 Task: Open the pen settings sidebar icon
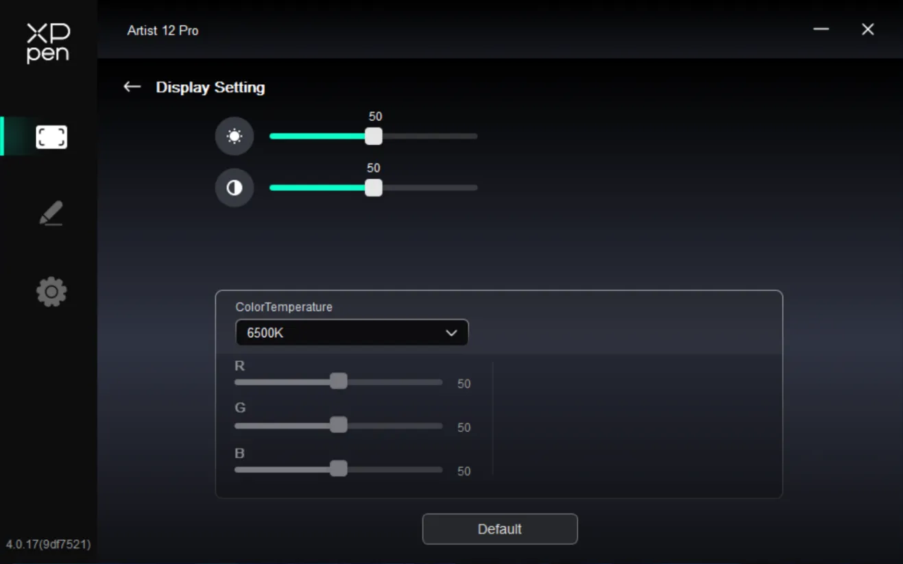point(51,213)
